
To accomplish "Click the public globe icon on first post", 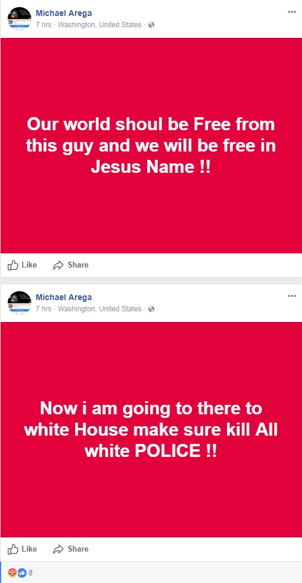I will [x=151, y=25].
